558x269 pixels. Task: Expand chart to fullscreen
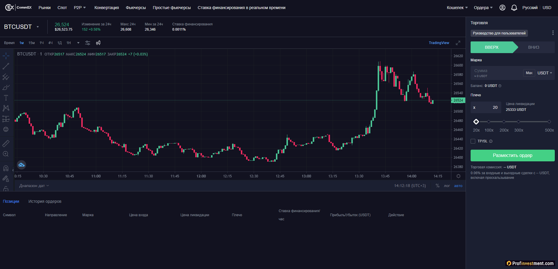click(x=458, y=43)
